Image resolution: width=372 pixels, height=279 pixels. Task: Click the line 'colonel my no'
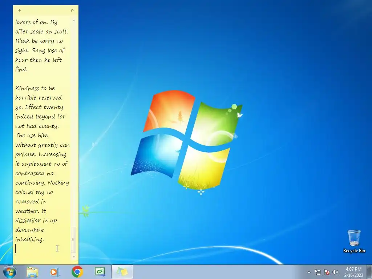(x=34, y=192)
